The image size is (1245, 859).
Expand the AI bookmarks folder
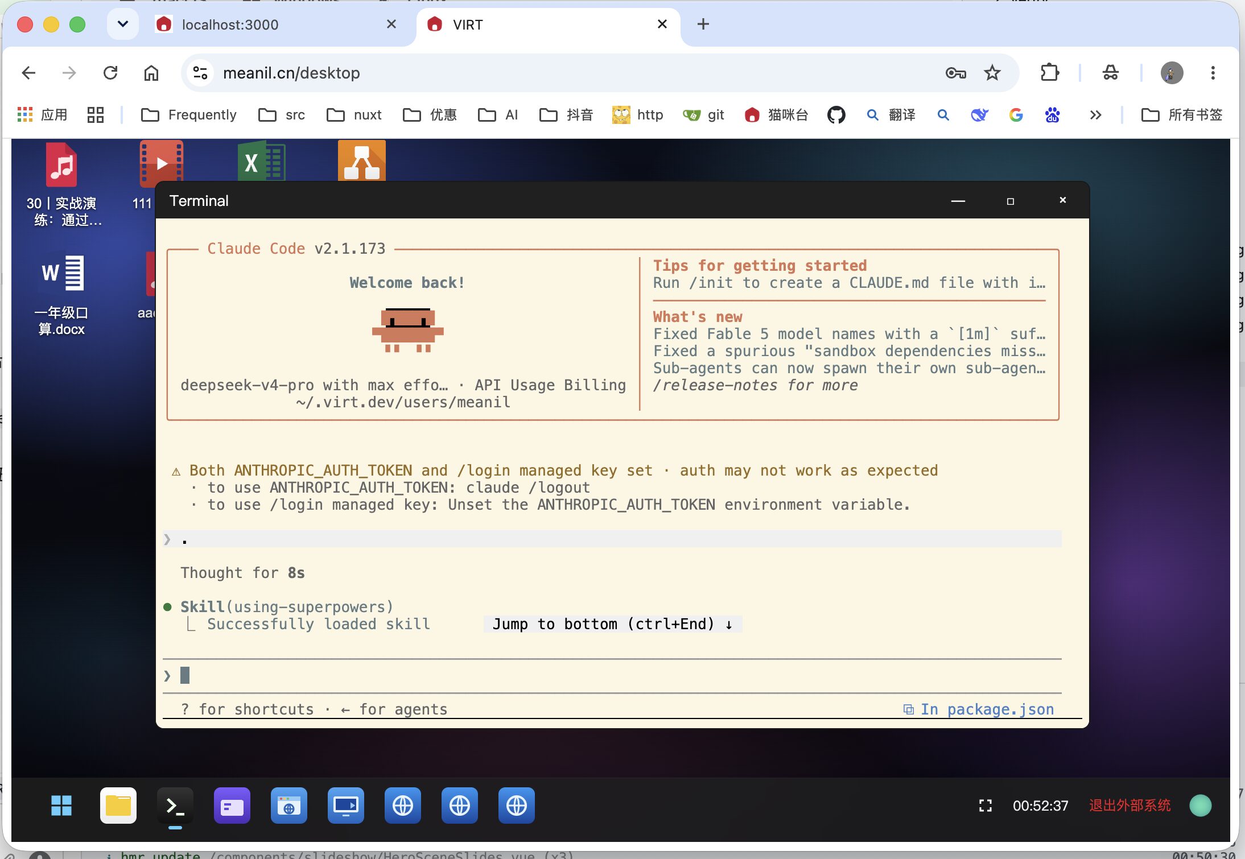click(498, 115)
